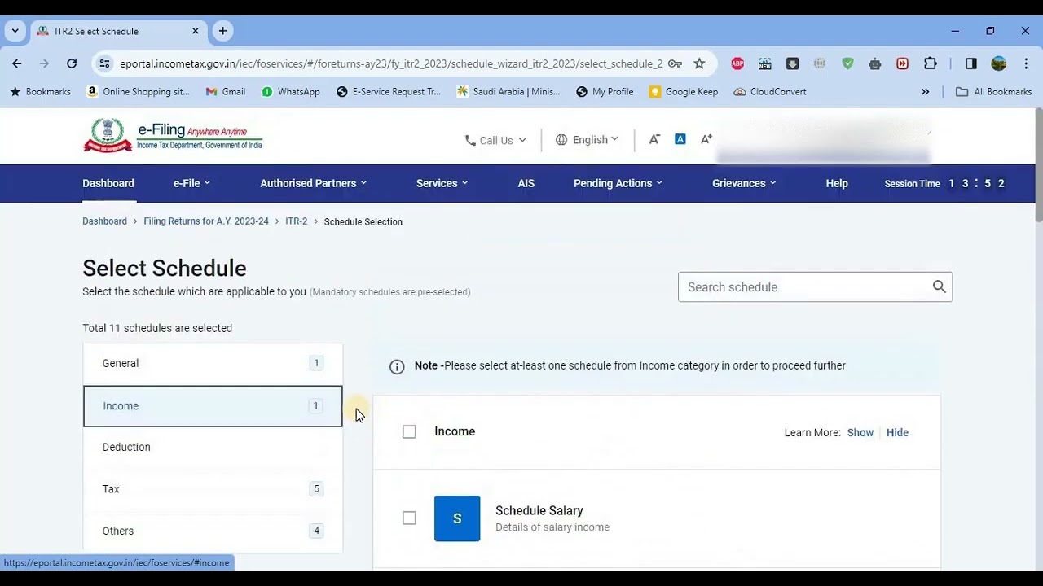The height and width of the screenshot is (586, 1043).
Task: Select the General schedule category
Action: coord(213,363)
